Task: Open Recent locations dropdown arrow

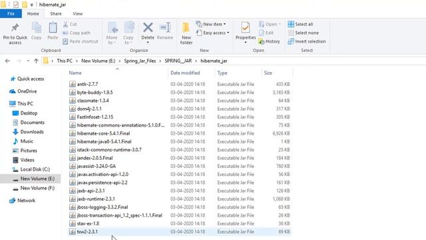Action: click(28, 61)
